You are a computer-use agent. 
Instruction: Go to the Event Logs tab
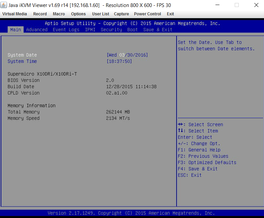pos(66,30)
